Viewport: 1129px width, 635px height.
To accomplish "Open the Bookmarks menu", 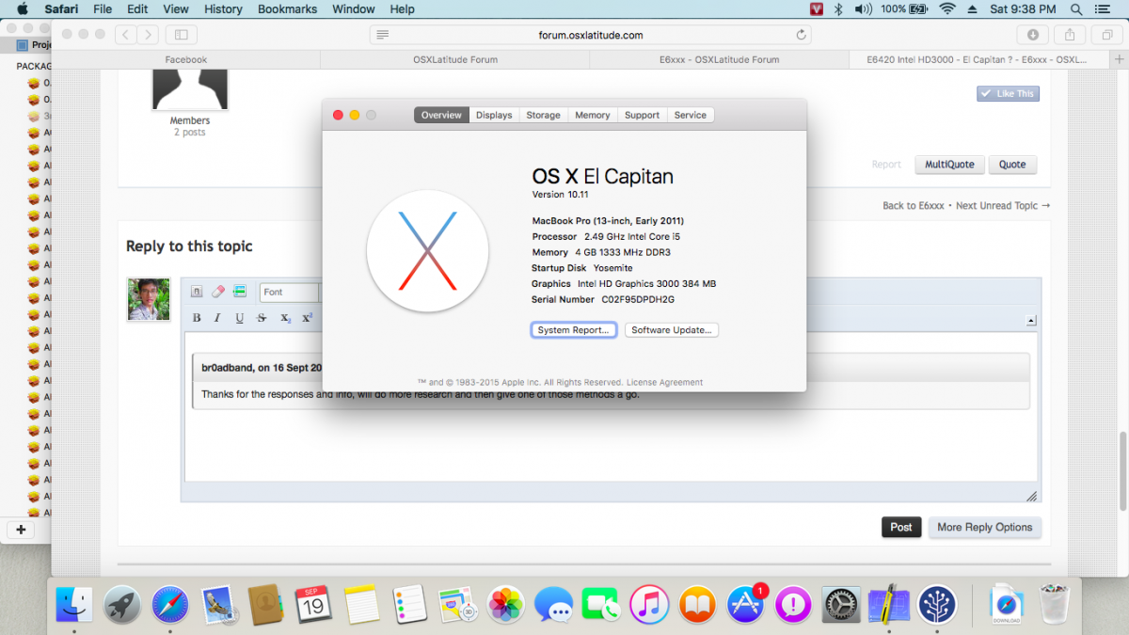I will 288,9.
